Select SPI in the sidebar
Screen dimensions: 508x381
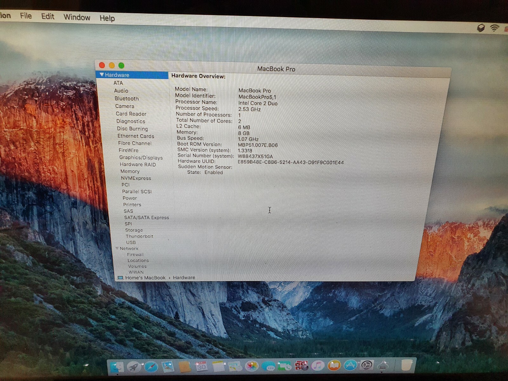tap(128, 224)
